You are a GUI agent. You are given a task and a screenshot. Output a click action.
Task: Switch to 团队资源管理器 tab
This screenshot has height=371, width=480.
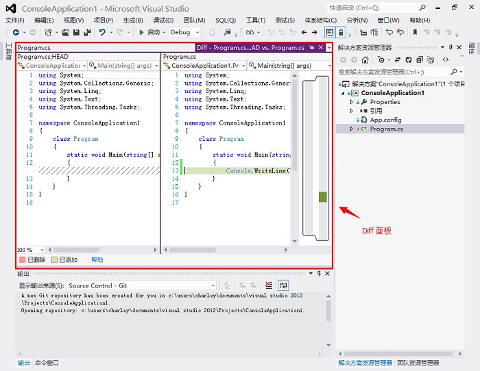click(x=418, y=363)
